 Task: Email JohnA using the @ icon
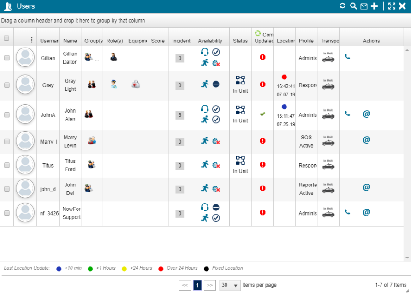[367, 114]
